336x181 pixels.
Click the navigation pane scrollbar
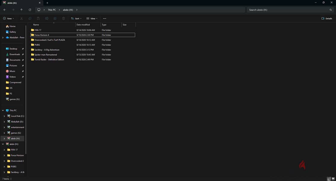point(26,90)
